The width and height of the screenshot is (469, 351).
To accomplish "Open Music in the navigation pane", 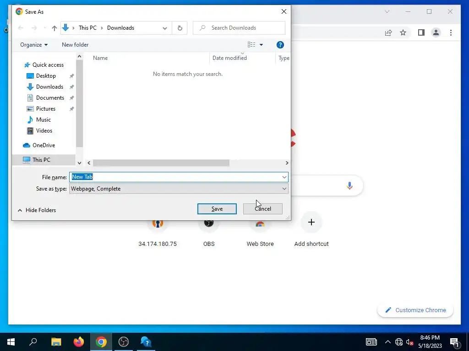I will [44, 120].
